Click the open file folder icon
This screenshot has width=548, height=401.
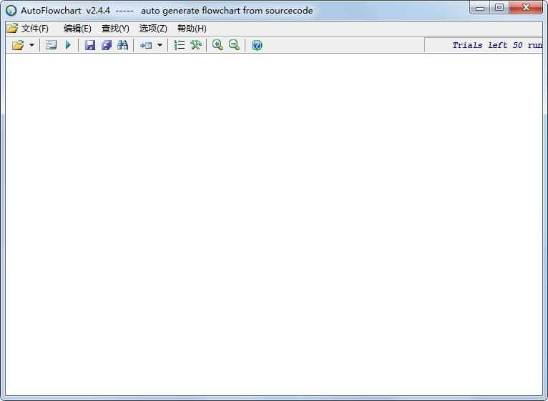[x=18, y=45]
